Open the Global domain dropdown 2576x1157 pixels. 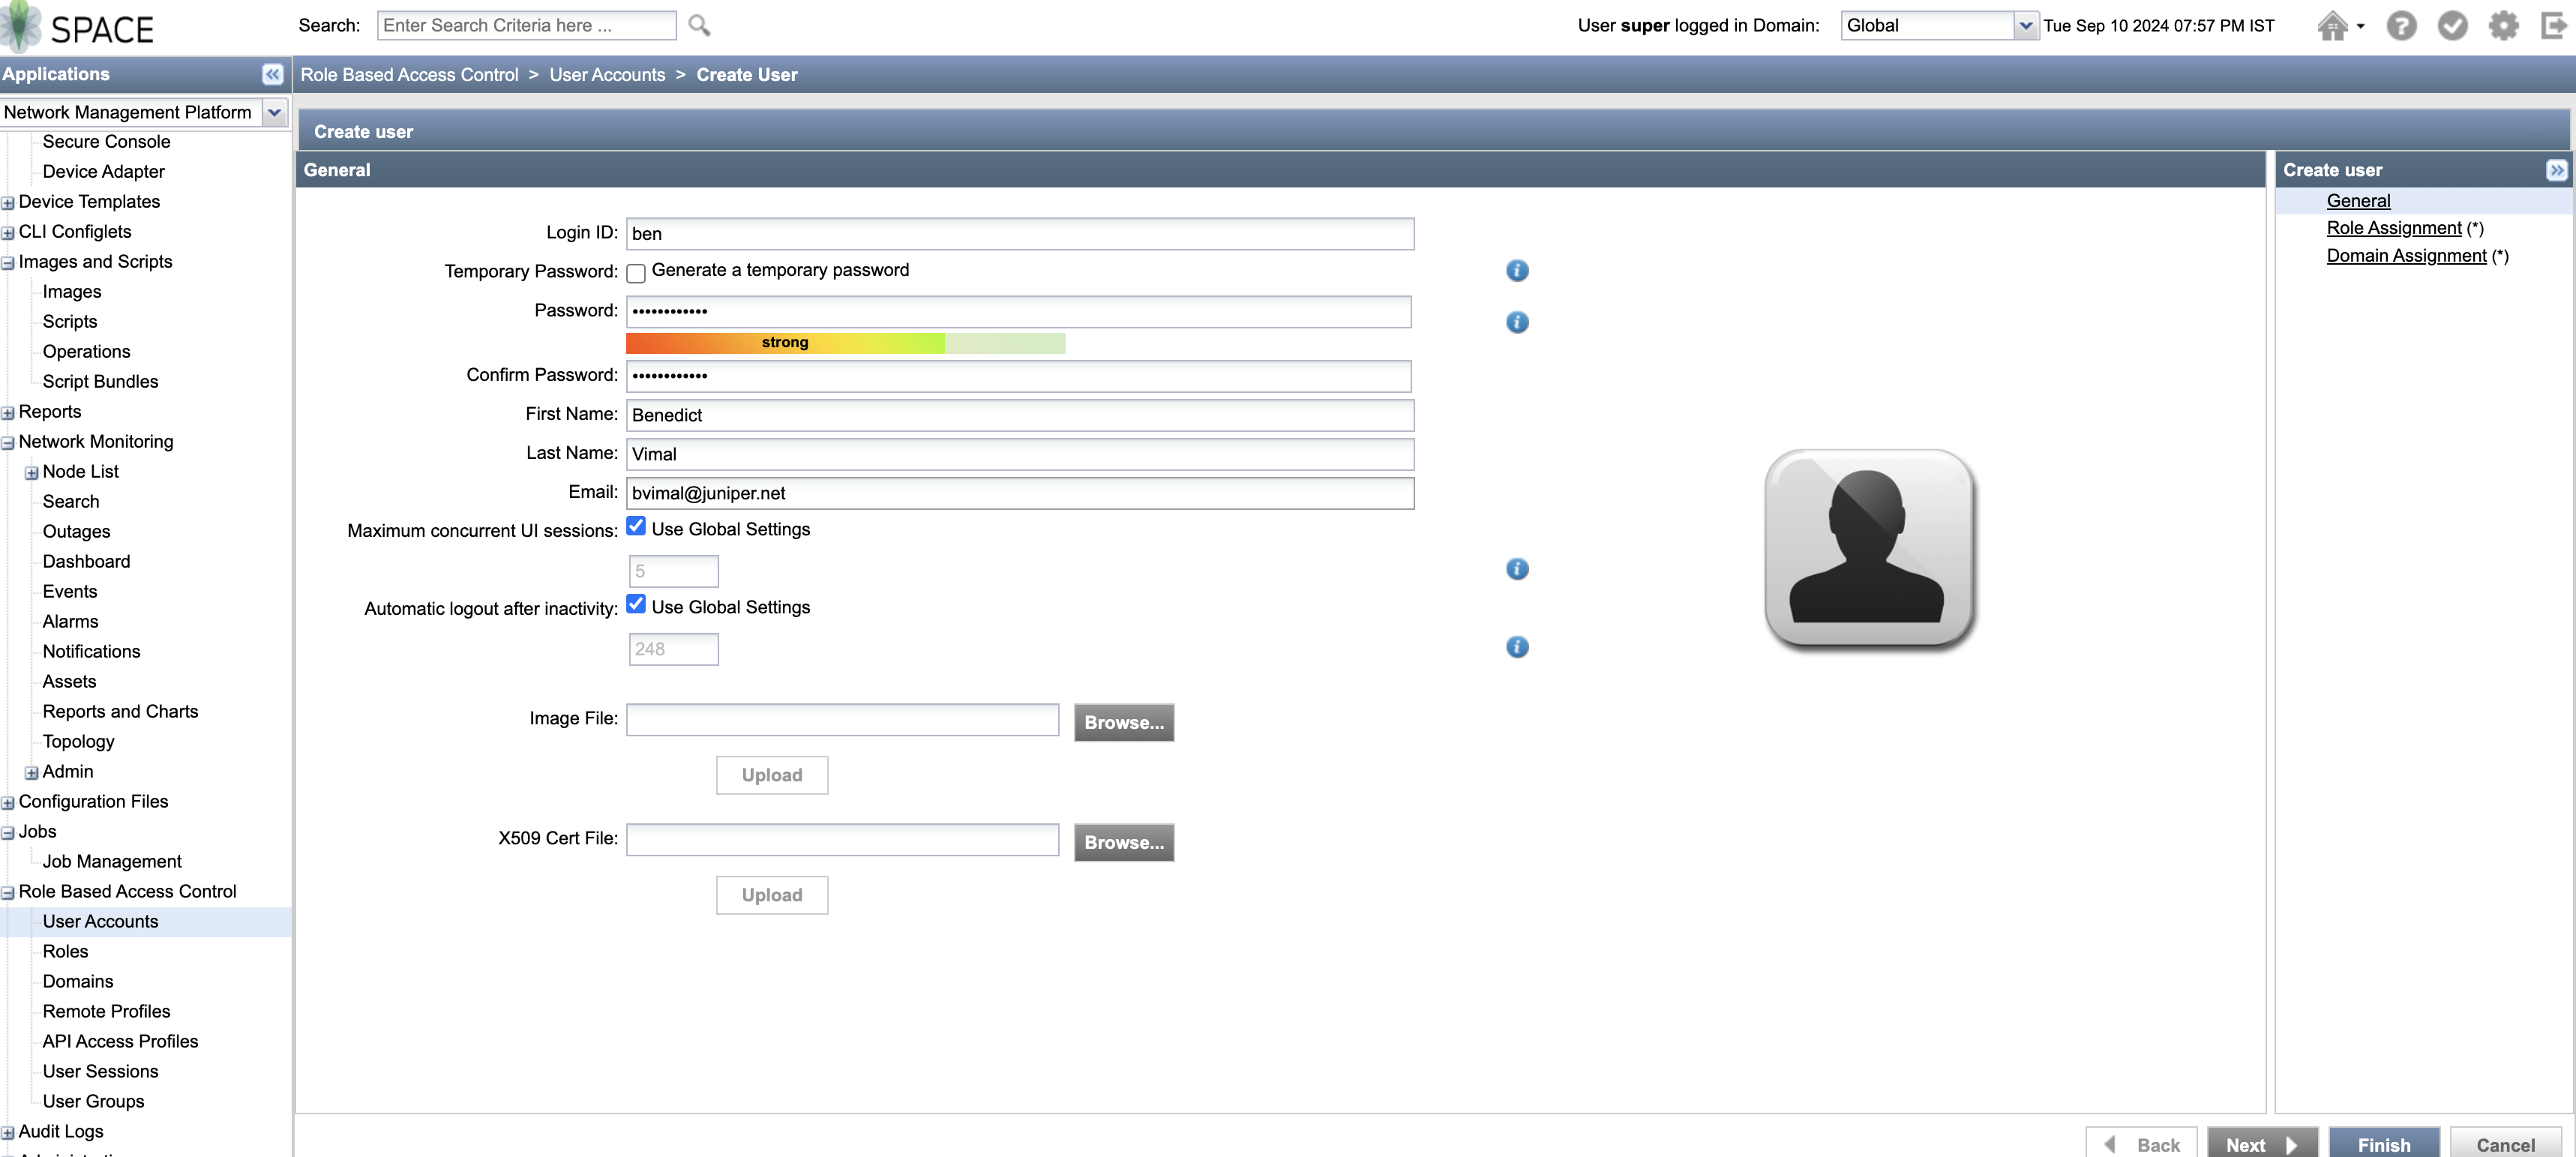[2025, 26]
